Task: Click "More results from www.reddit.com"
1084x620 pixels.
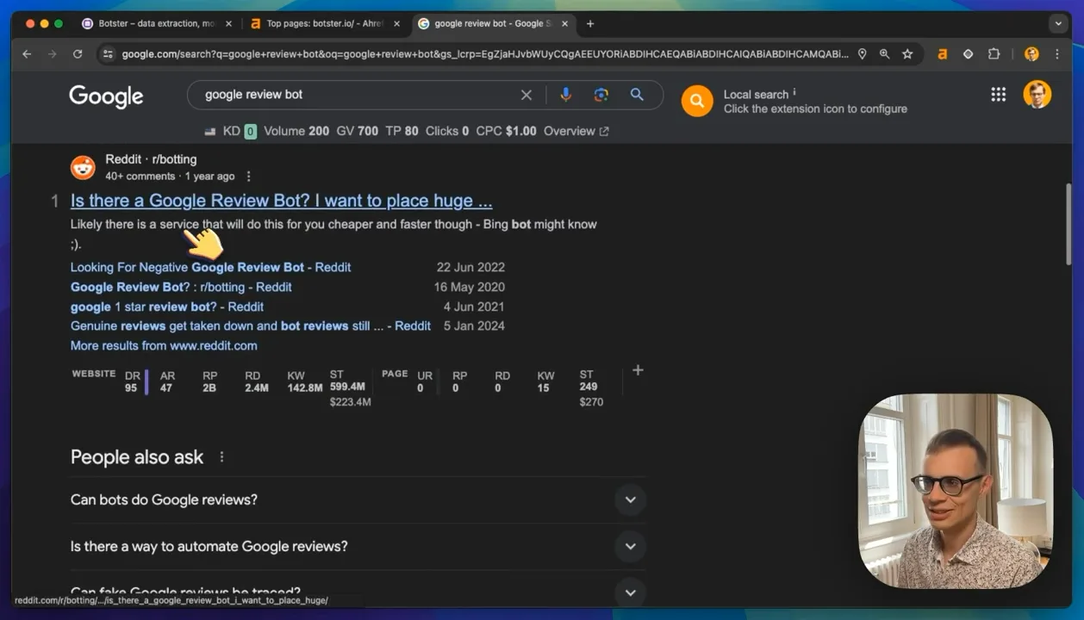Action: click(164, 345)
